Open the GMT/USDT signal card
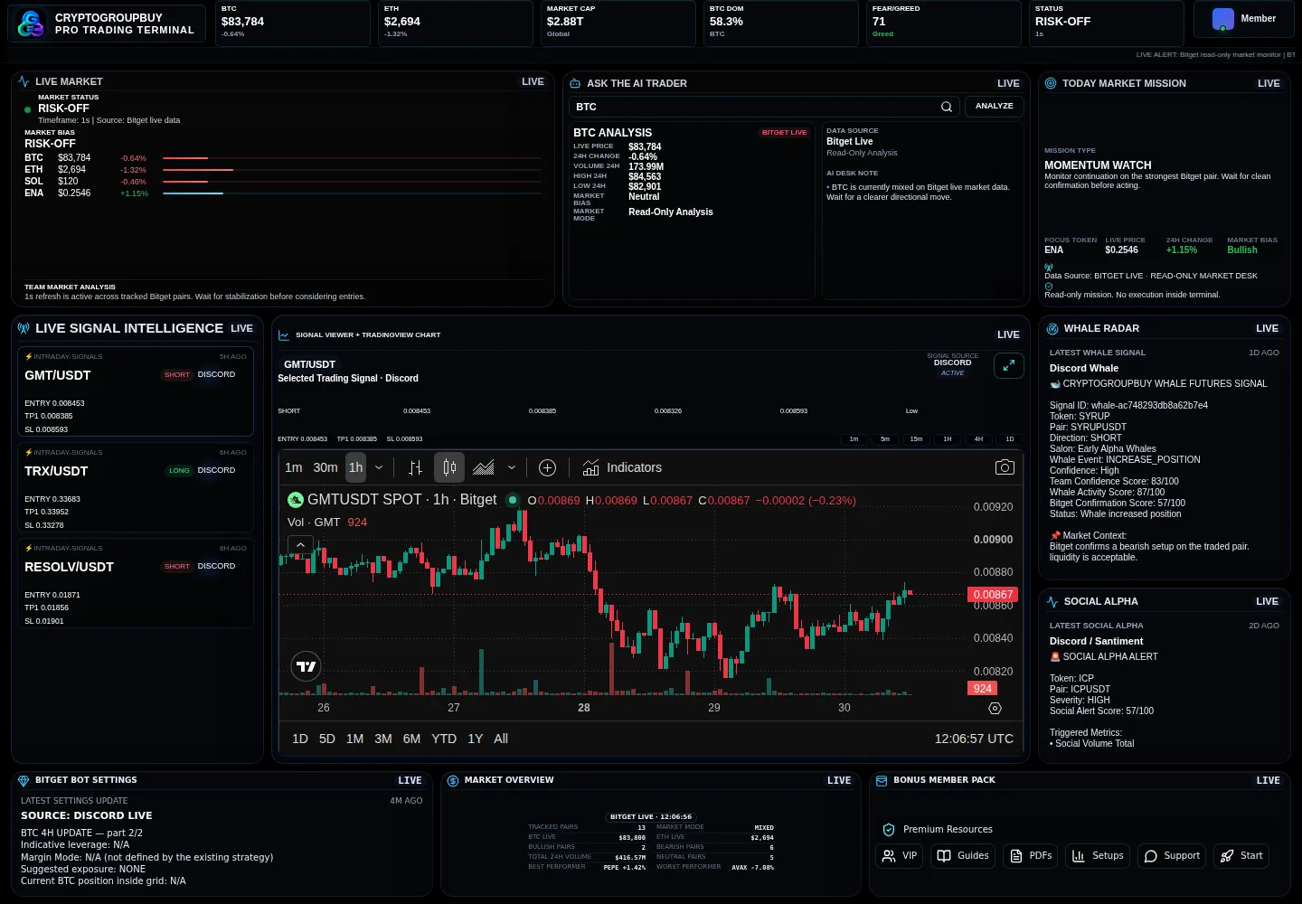The width and height of the screenshot is (1302, 904). [x=136, y=392]
